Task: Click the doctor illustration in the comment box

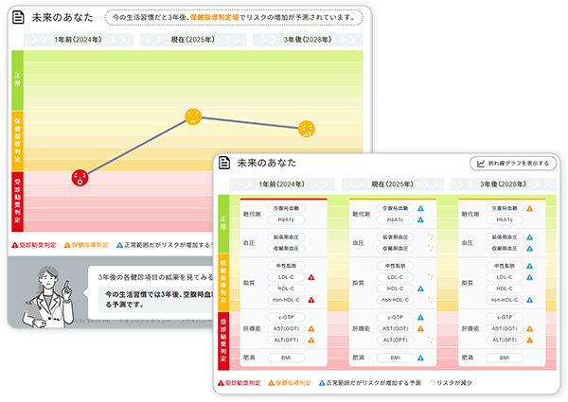Action: click(52, 294)
